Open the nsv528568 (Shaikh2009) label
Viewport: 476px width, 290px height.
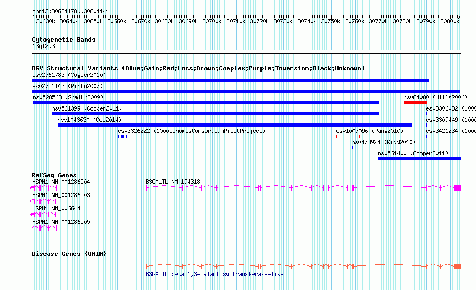coord(68,97)
